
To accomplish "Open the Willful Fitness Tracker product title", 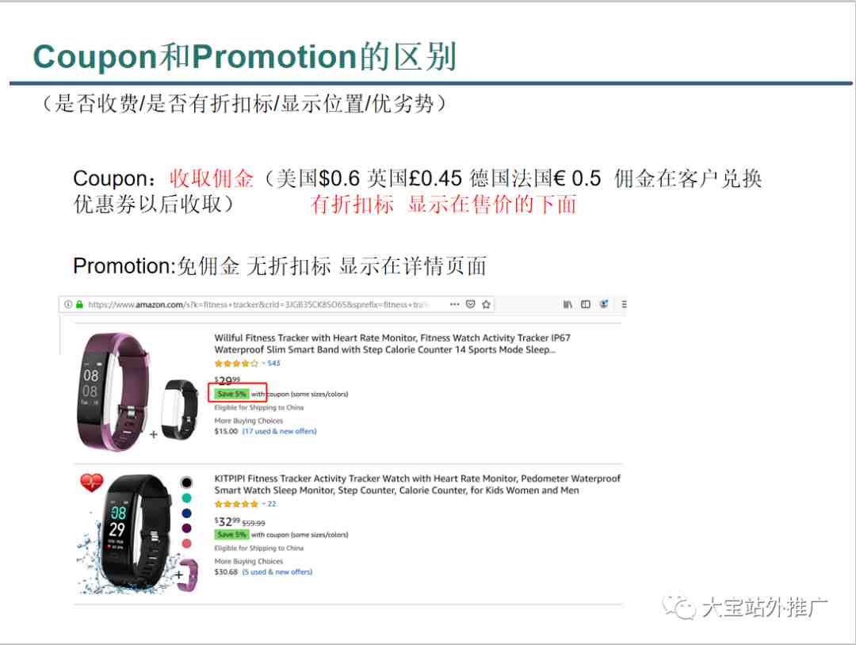I will [392, 344].
